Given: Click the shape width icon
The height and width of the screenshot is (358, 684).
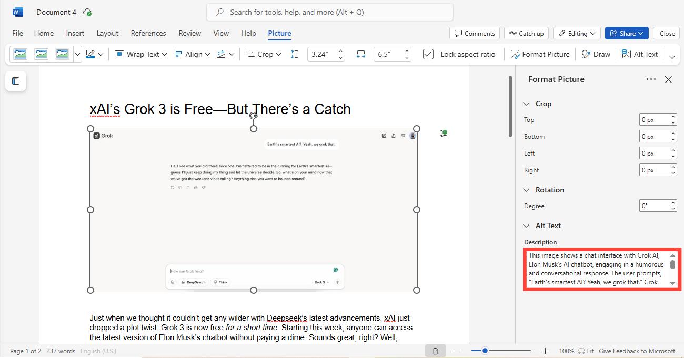Looking at the screenshot, I should tap(361, 54).
